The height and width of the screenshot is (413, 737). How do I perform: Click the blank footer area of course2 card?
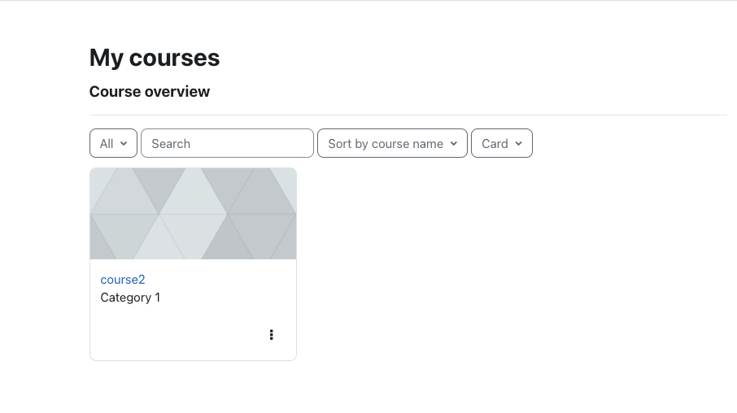pyautogui.click(x=179, y=334)
